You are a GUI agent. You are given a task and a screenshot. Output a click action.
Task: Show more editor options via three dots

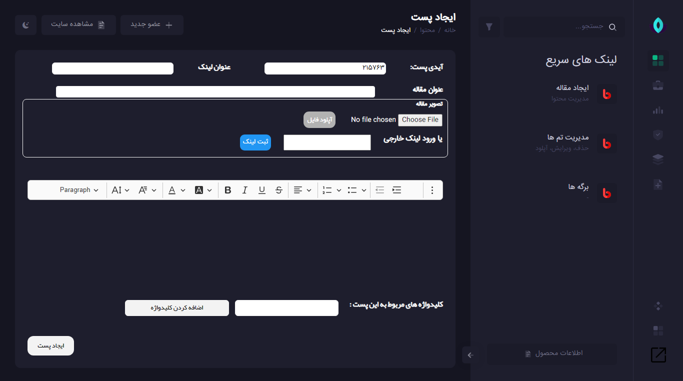coord(432,190)
